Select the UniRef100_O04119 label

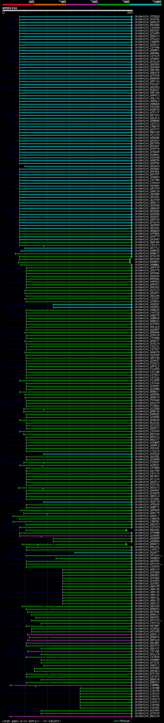(147, 62)
